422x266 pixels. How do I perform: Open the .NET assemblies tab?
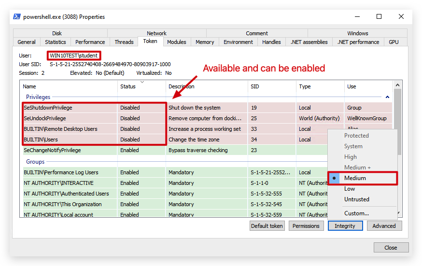pyautogui.click(x=309, y=42)
